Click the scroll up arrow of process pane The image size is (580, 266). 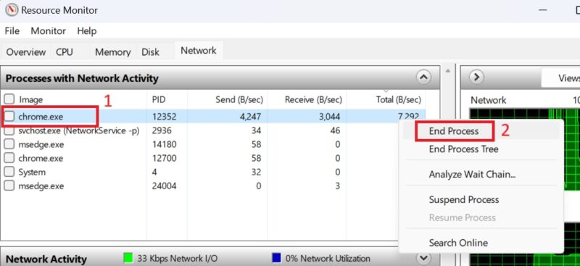click(448, 70)
